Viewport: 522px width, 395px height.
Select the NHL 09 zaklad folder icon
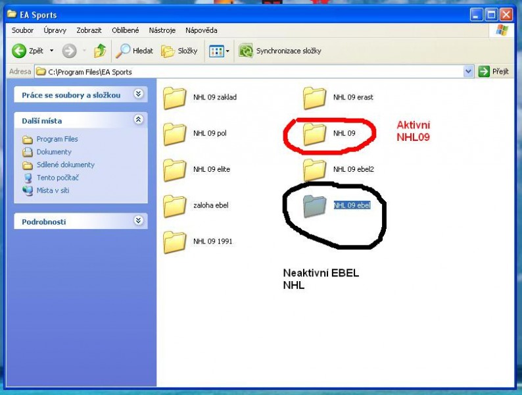tap(174, 97)
